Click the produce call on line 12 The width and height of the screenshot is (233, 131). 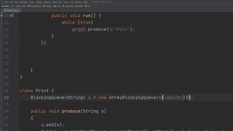pyautogui.click(x=97, y=29)
